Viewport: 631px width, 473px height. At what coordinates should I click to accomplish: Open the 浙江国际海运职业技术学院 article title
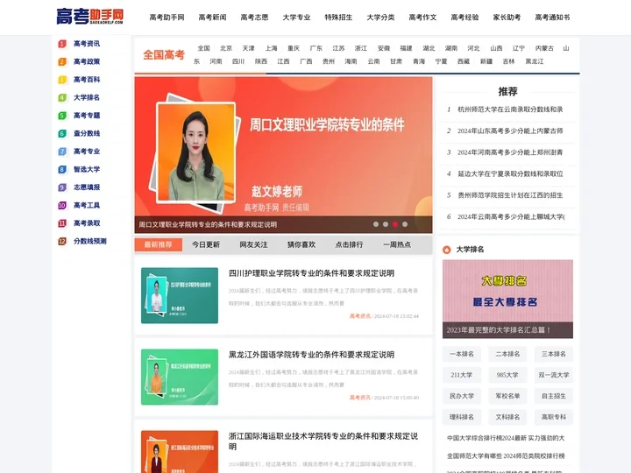coord(323,441)
